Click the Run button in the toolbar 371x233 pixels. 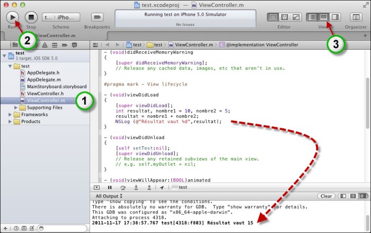13,17
